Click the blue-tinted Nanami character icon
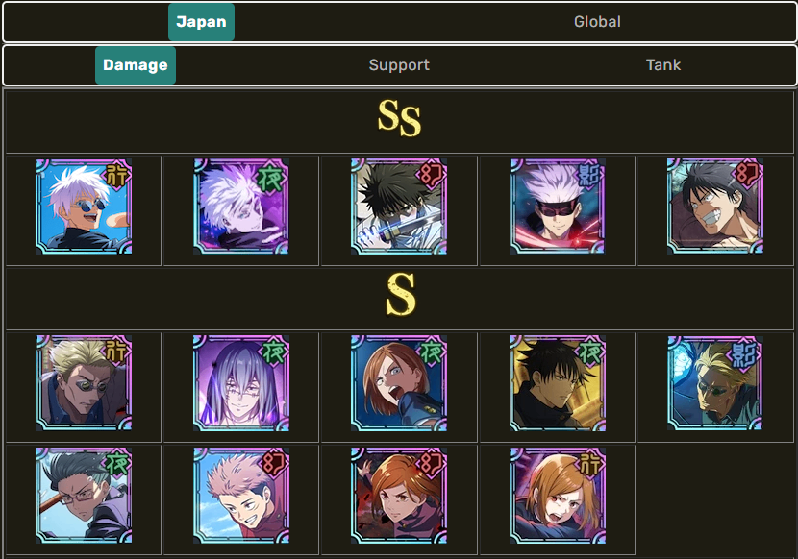Image resolution: width=798 pixels, height=559 pixels. 715,383
